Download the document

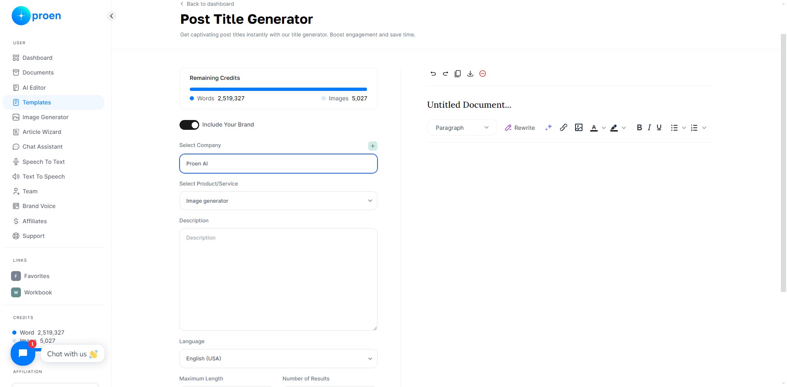[x=470, y=74]
